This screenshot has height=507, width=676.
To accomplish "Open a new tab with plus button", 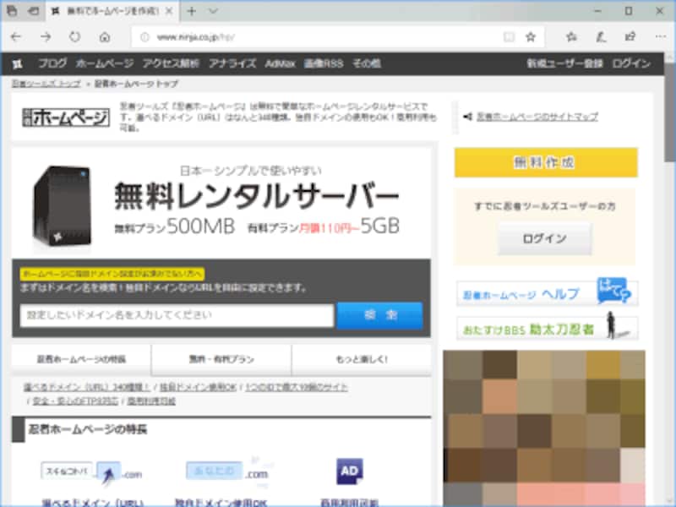I will pos(192,11).
